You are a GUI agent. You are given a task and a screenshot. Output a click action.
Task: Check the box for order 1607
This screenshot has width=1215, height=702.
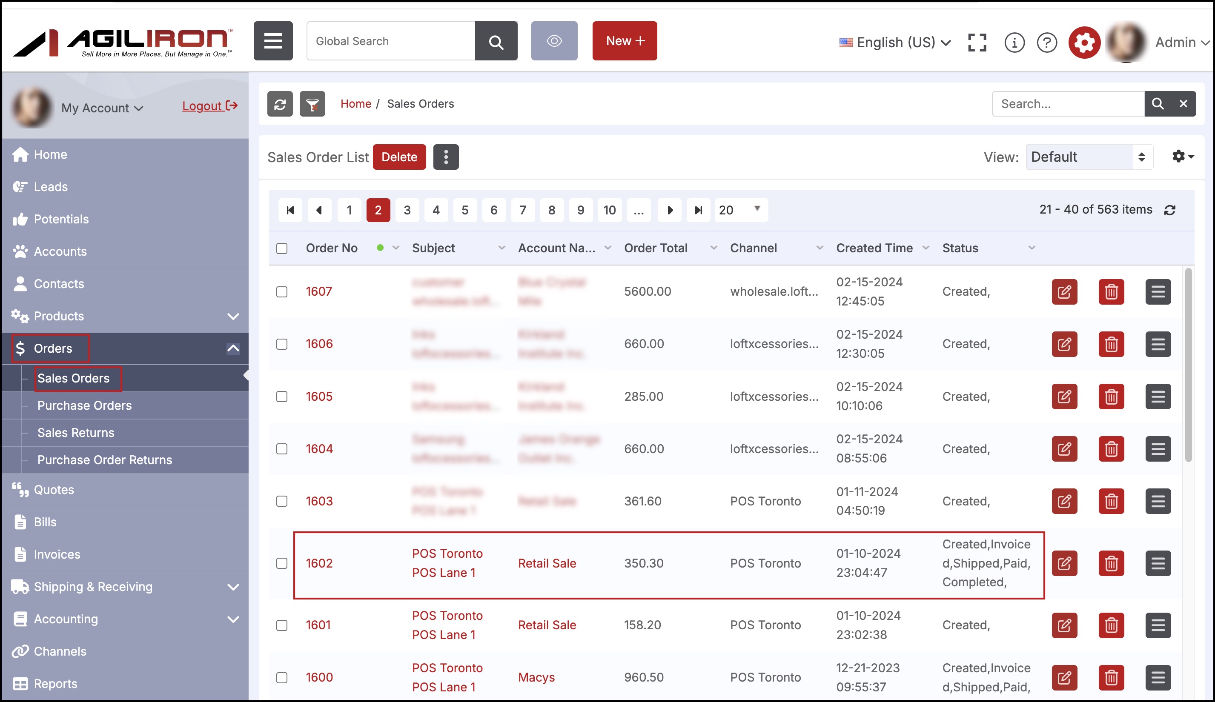click(x=281, y=292)
